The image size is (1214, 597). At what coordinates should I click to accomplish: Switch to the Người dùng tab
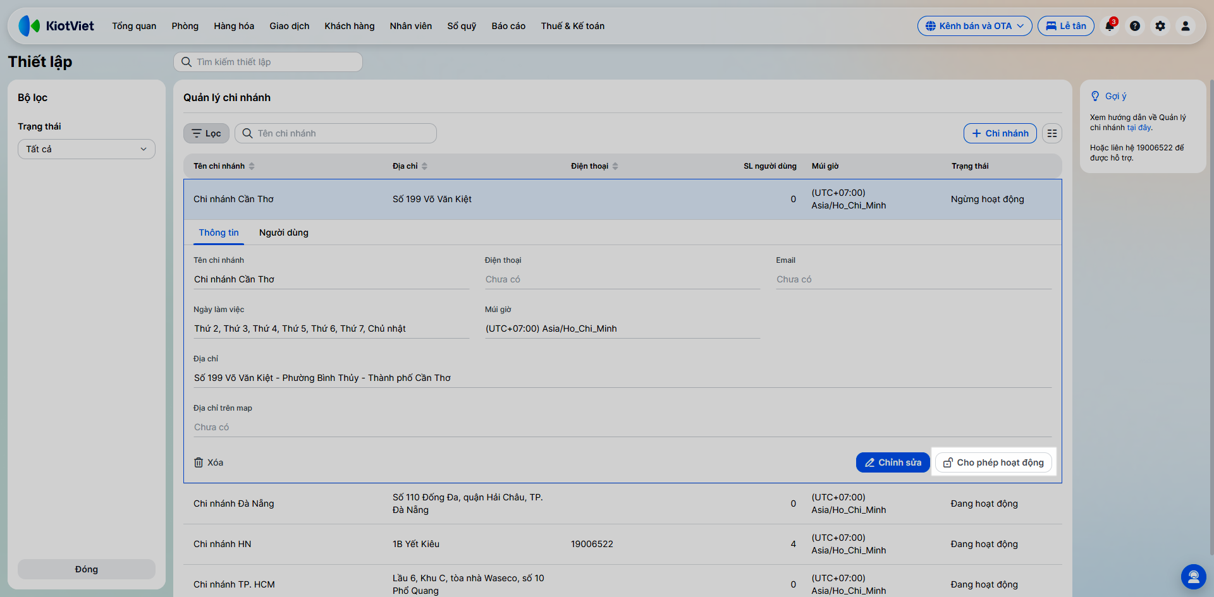point(284,232)
